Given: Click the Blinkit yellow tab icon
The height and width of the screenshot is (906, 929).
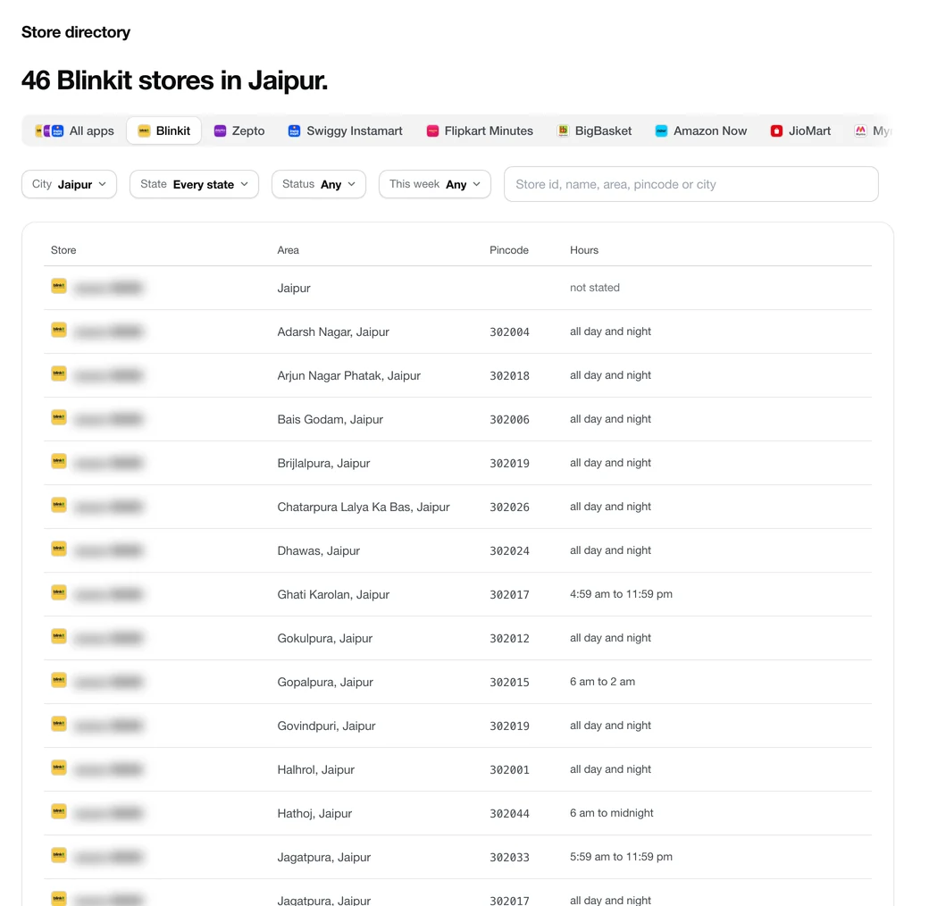Looking at the screenshot, I should pos(144,131).
